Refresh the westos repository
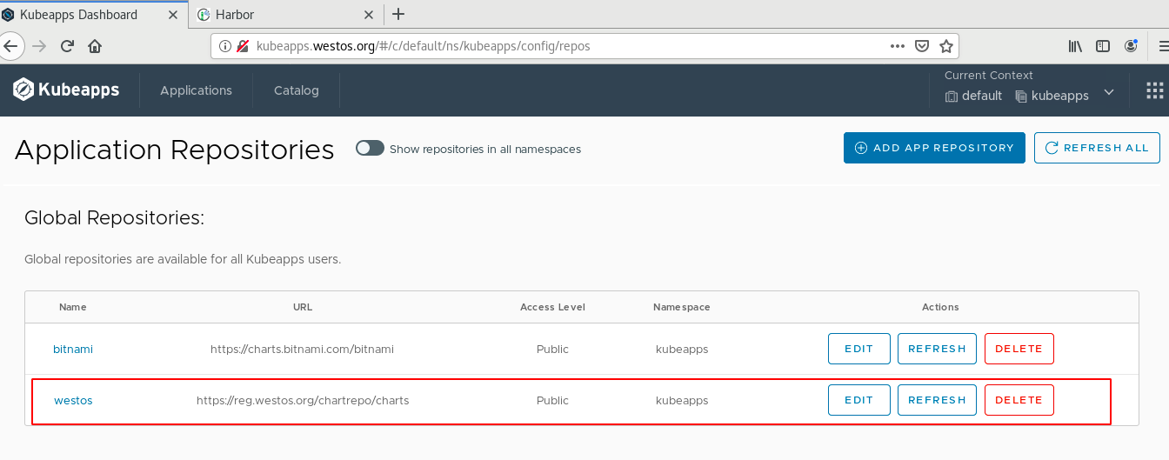 click(937, 400)
